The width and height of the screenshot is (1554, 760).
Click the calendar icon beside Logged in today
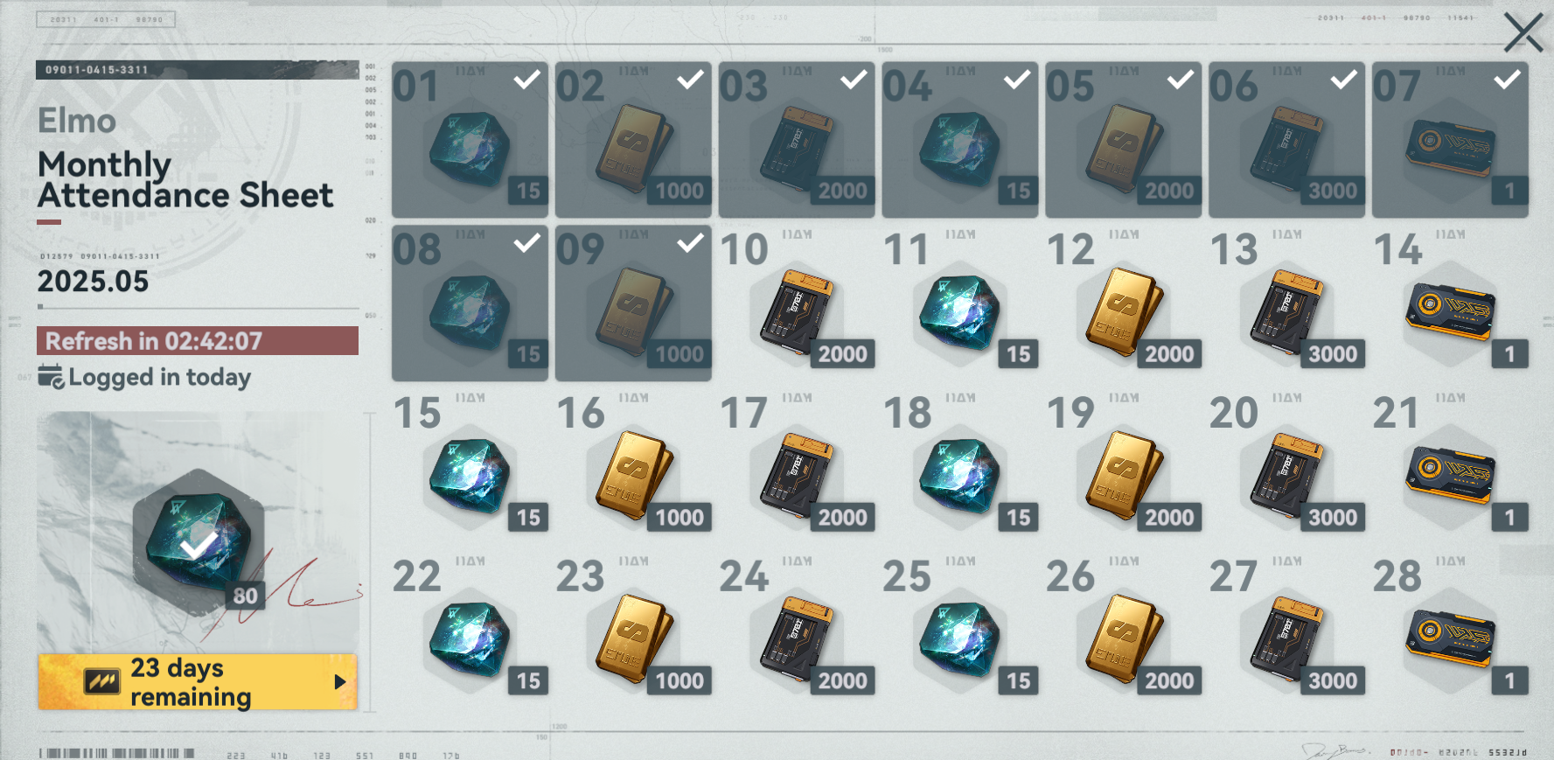coord(51,377)
